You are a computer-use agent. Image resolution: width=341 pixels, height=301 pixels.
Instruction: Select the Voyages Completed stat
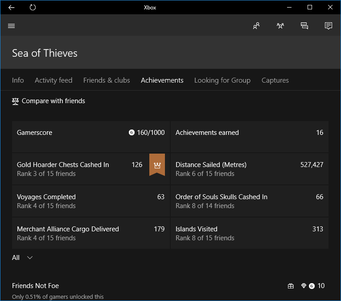click(91, 201)
